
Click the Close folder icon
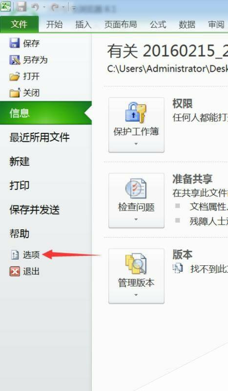pyautogui.click(x=15, y=92)
